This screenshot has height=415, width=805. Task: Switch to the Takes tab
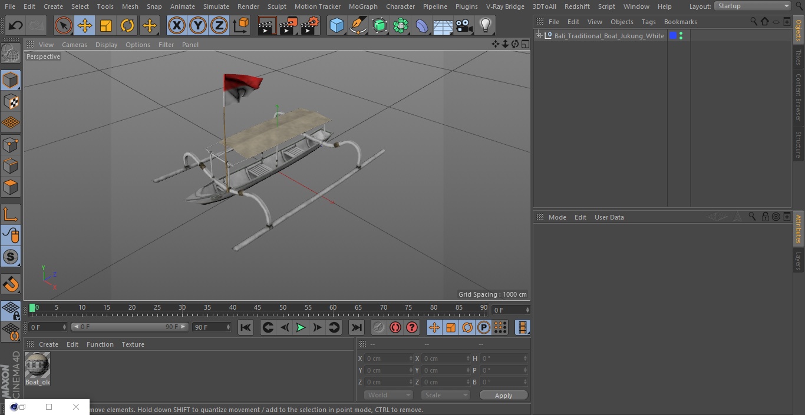pos(799,57)
